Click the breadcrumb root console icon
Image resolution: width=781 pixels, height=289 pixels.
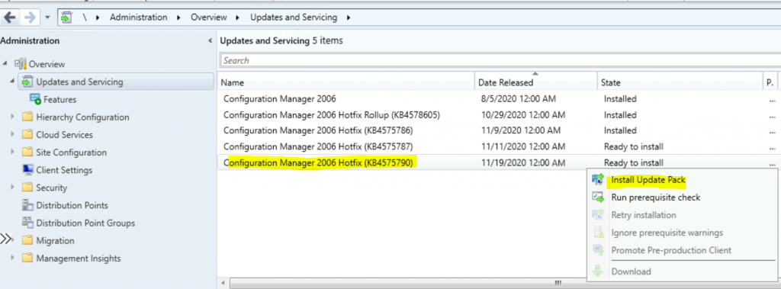tap(66, 18)
